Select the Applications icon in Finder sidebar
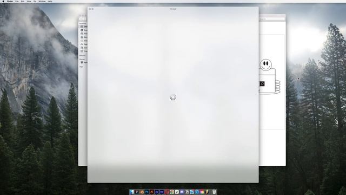The height and width of the screenshot is (195, 346). pyautogui.click(x=82, y=44)
